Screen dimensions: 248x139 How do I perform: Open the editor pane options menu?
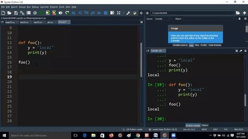coord(141,22)
